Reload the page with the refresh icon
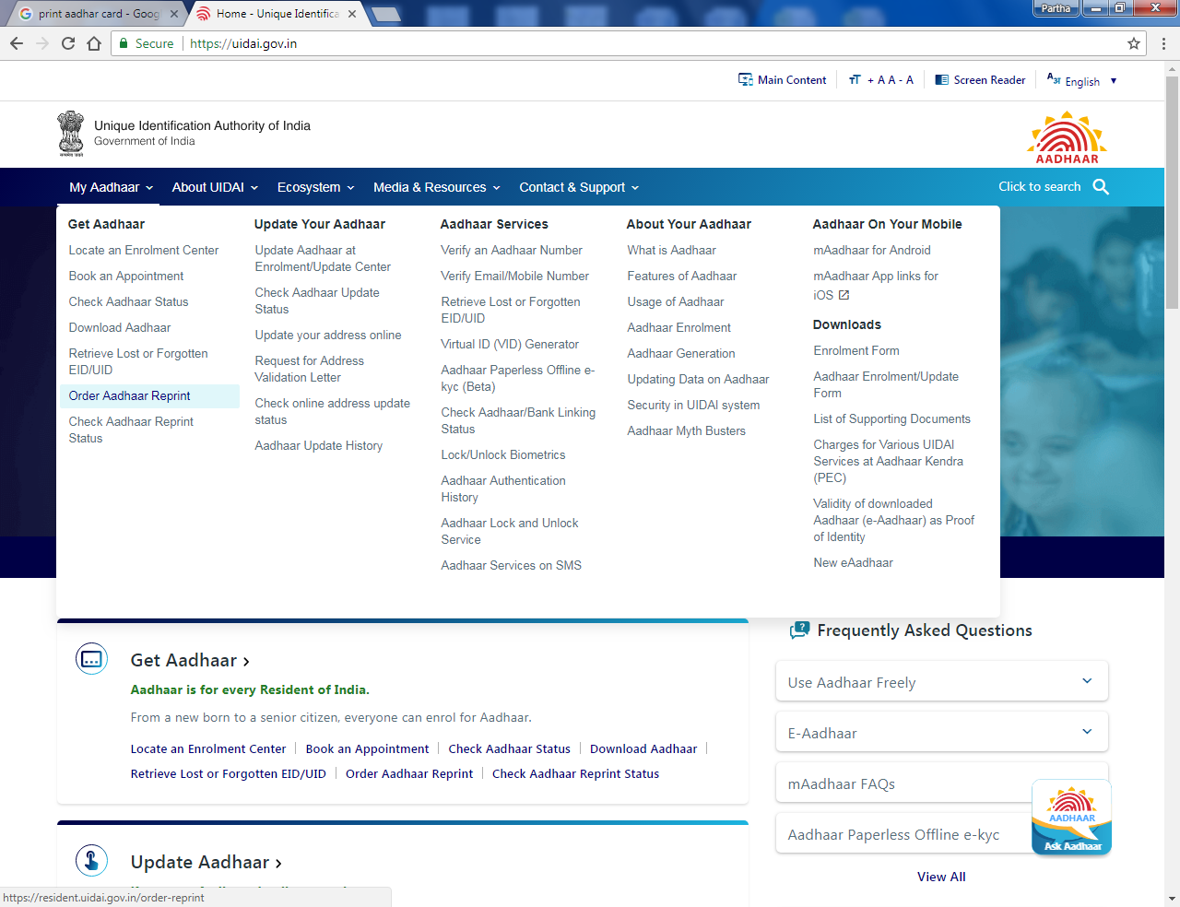The width and height of the screenshot is (1180, 907). tap(68, 43)
